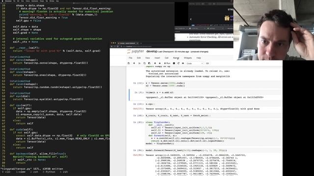314x176 pixels.
Task: Click vim line 'def randn(*shape):'
Action: point(23,84)
